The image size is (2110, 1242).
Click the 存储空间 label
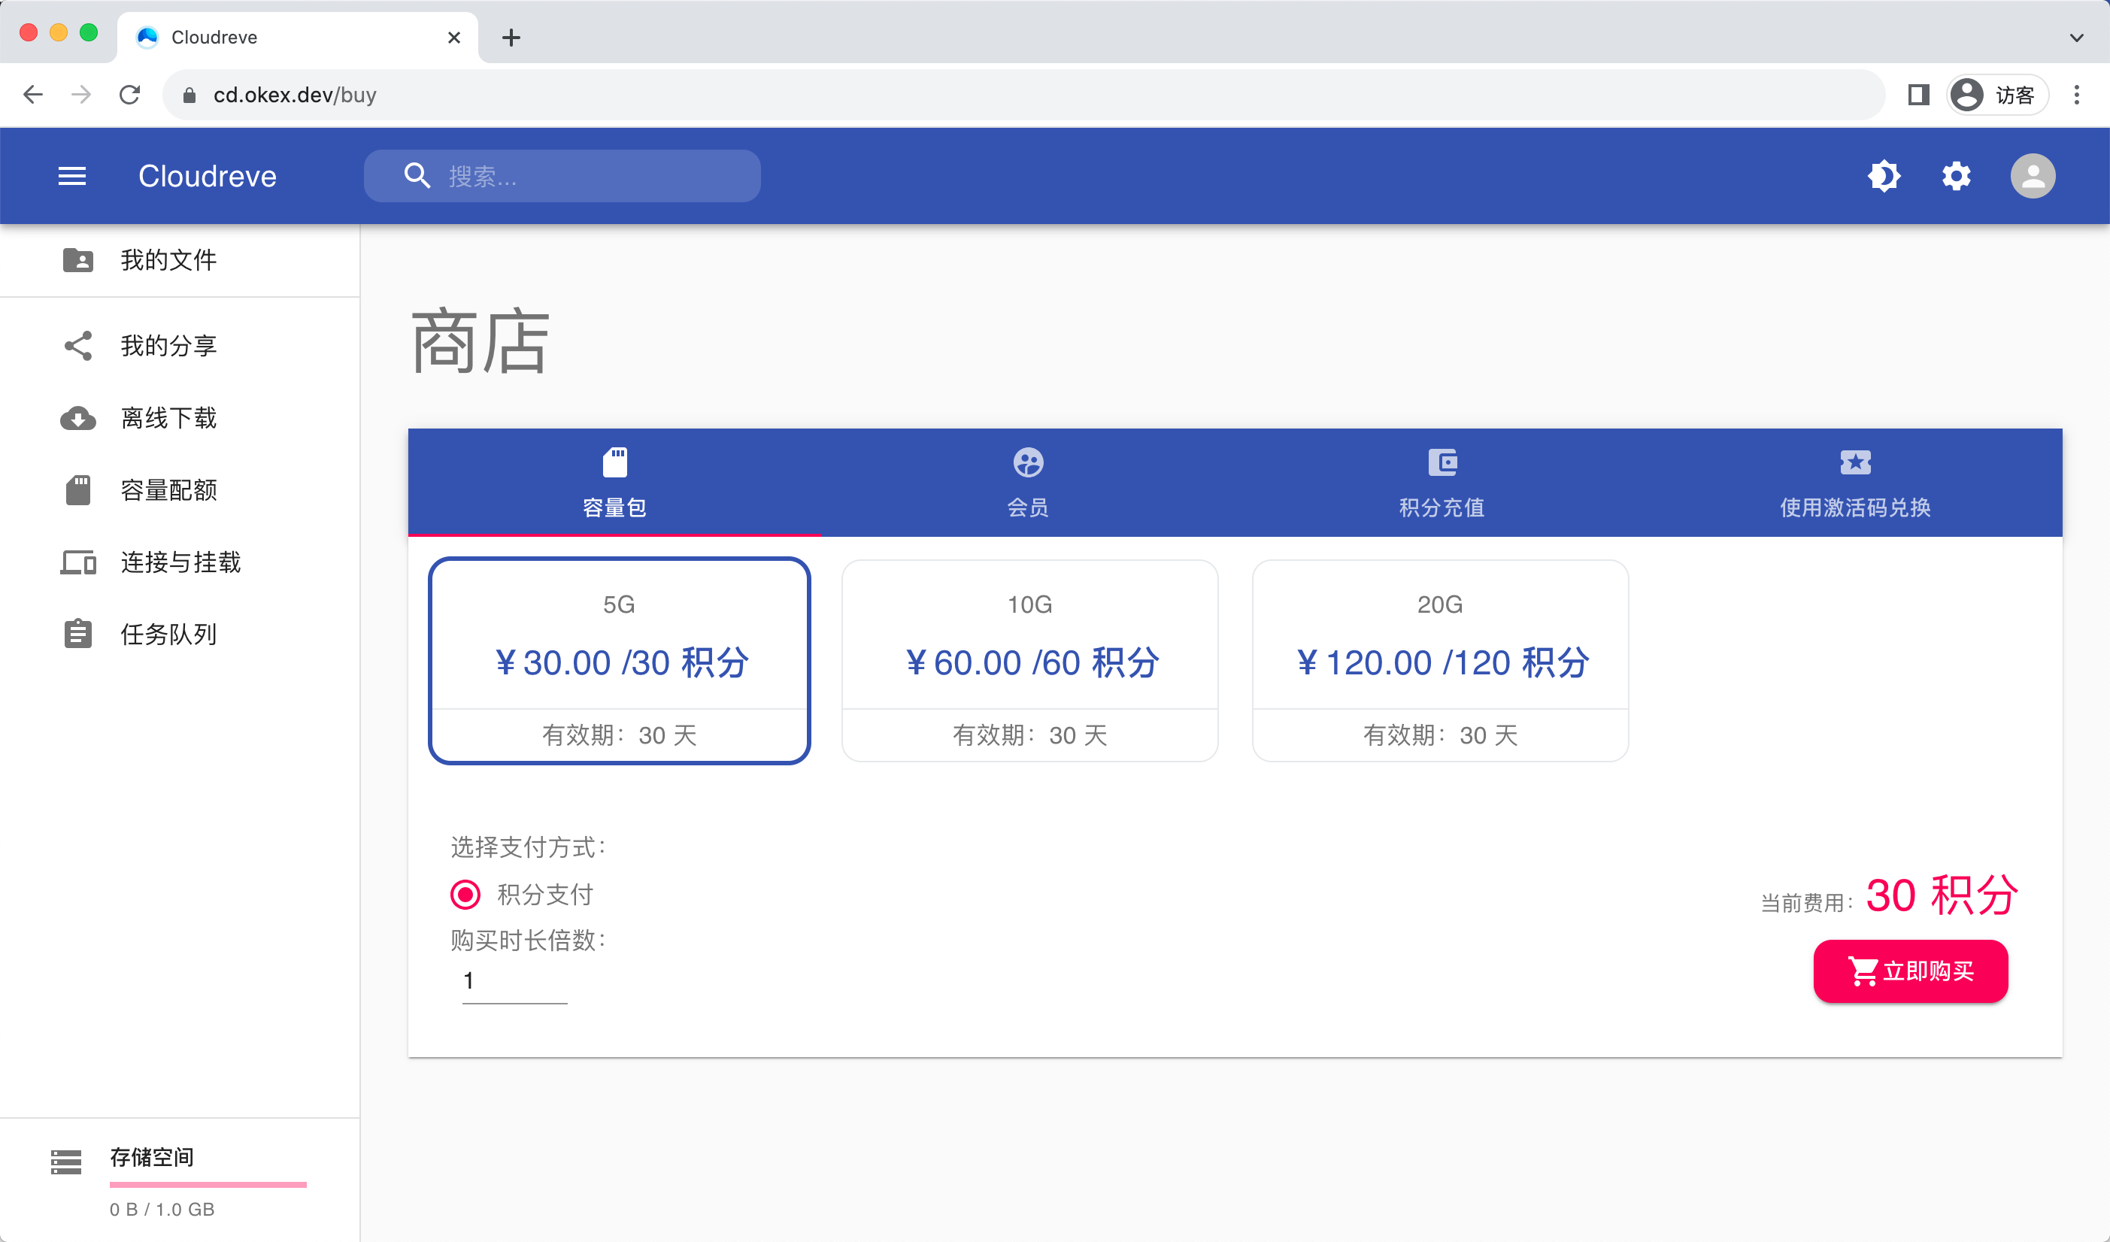[152, 1158]
